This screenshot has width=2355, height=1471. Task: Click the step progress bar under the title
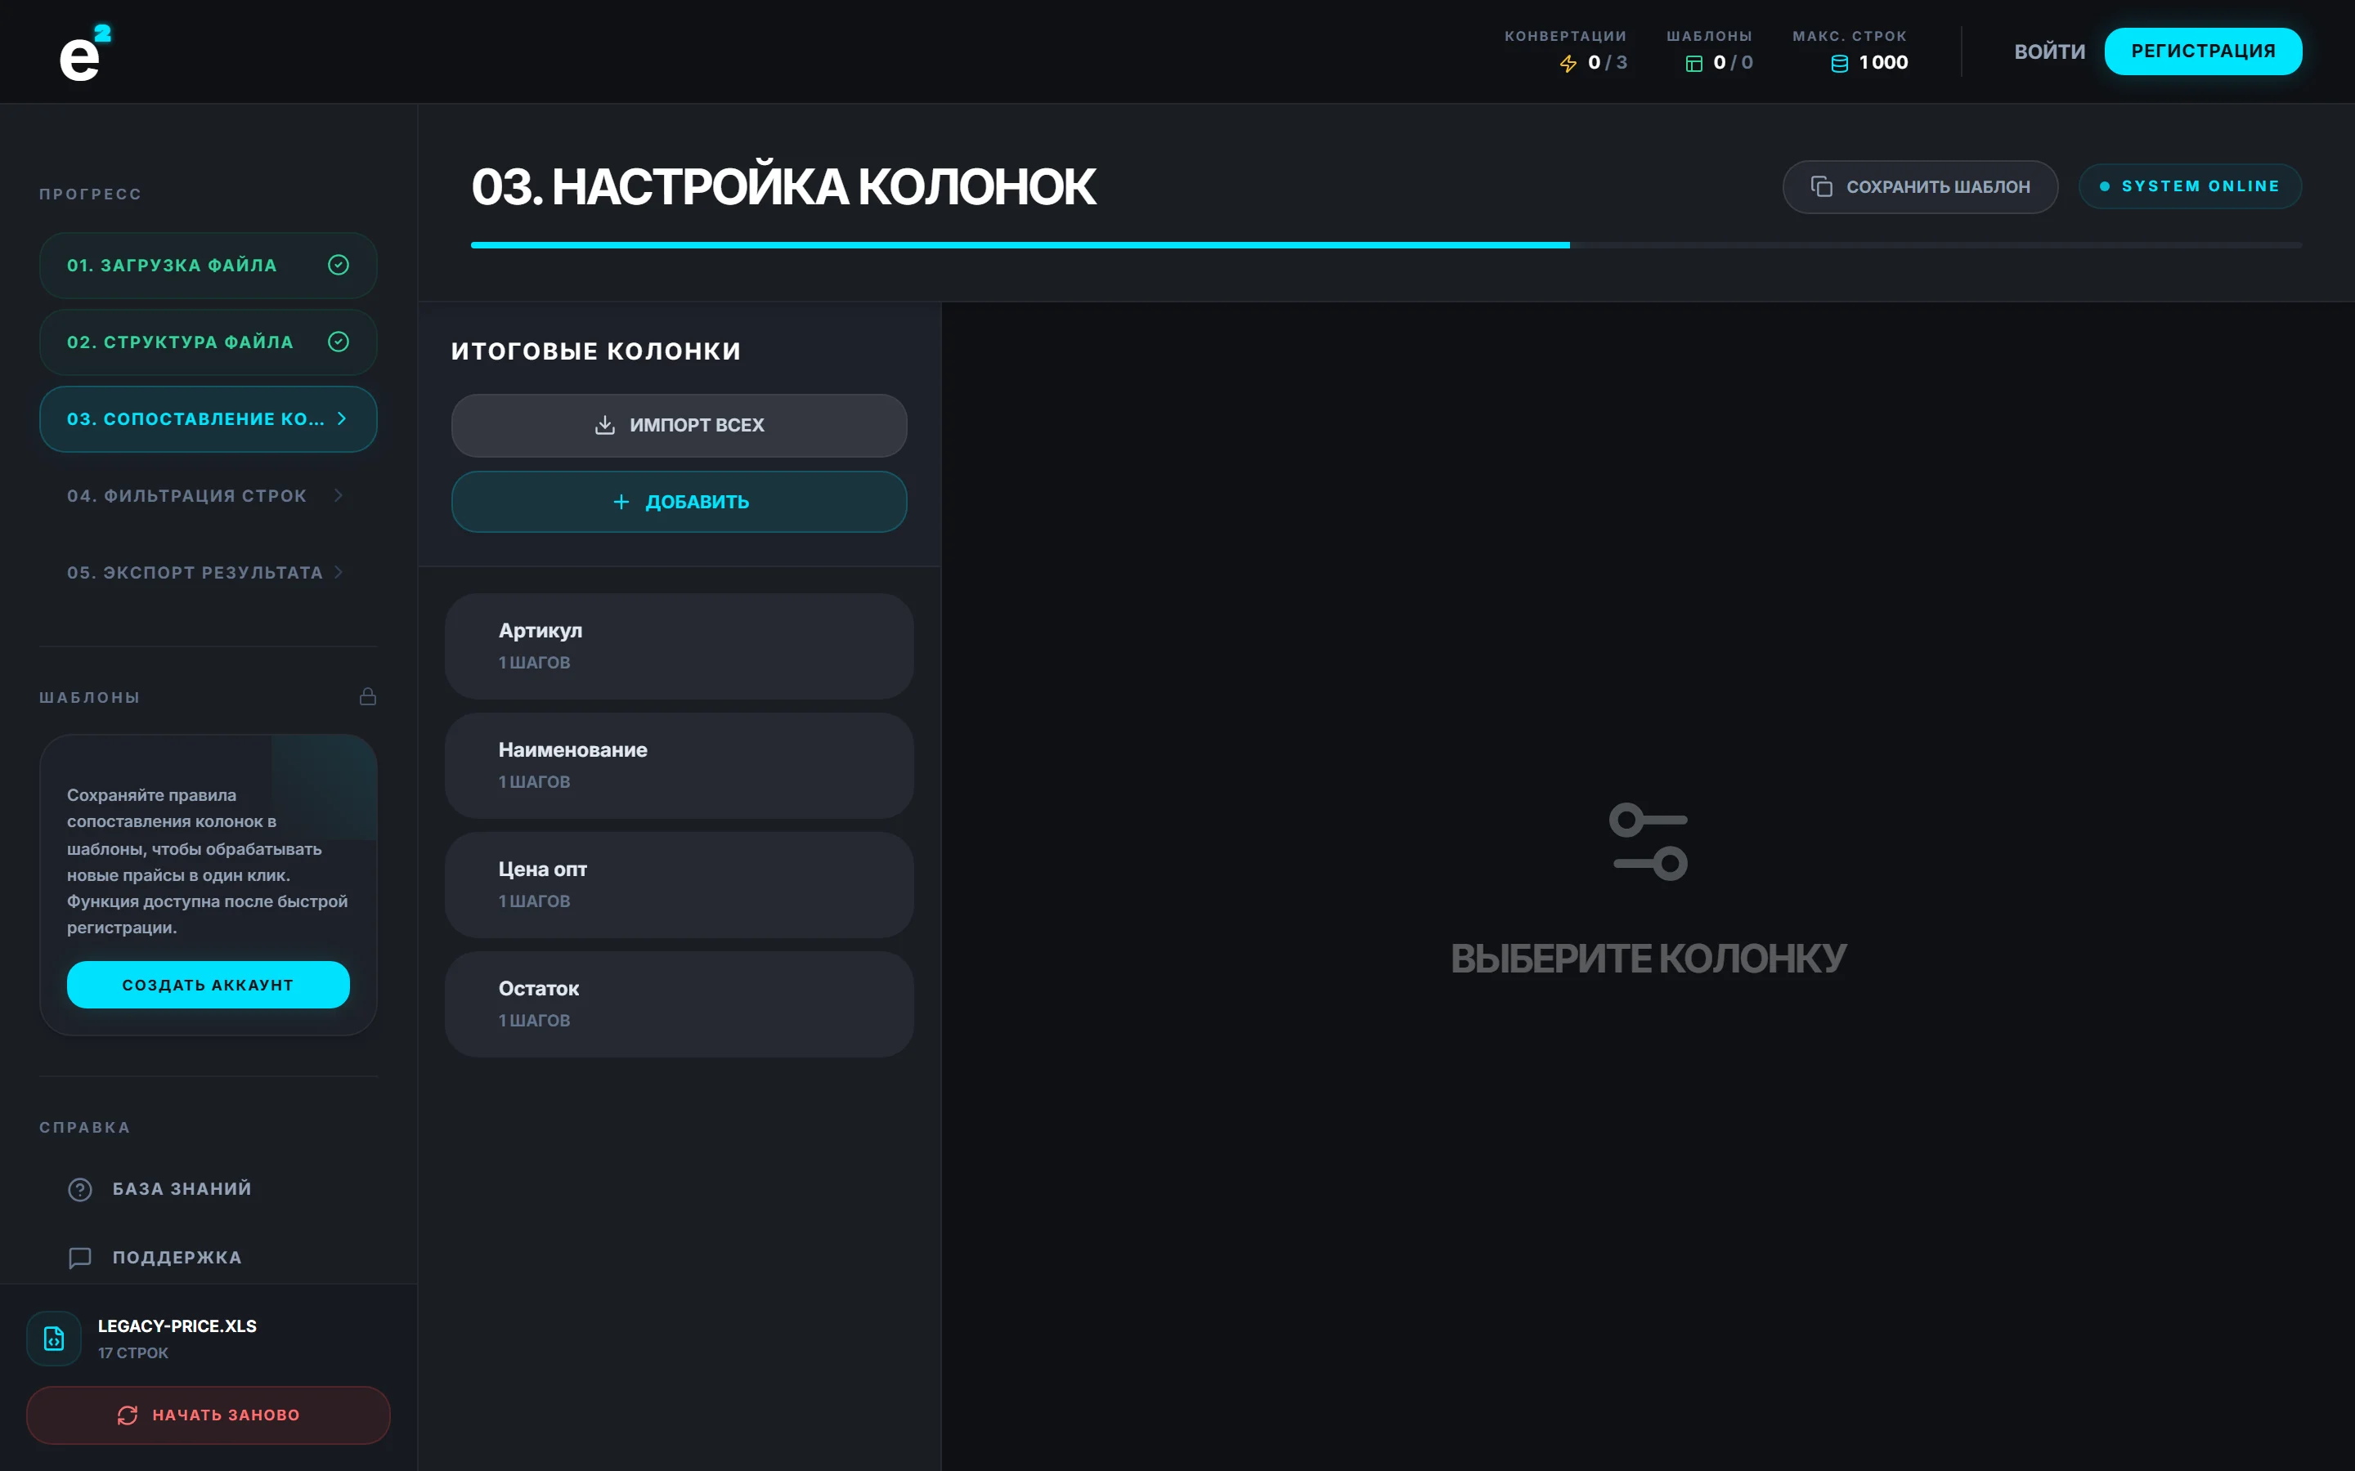tap(1386, 245)
